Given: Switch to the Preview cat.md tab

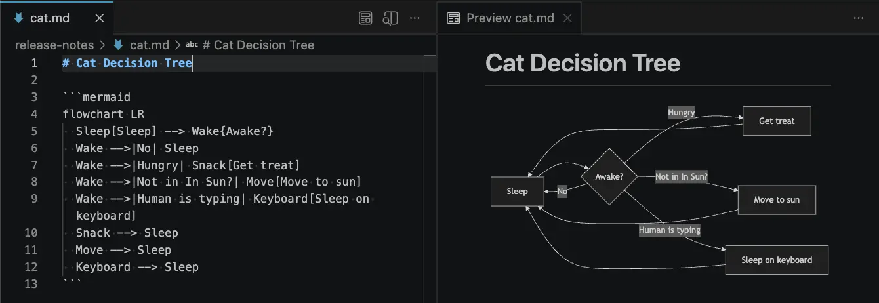Looking at the screenshot, I should pos(510,18).
